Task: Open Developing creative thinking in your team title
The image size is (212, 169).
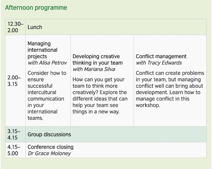Action: point(96,59)
